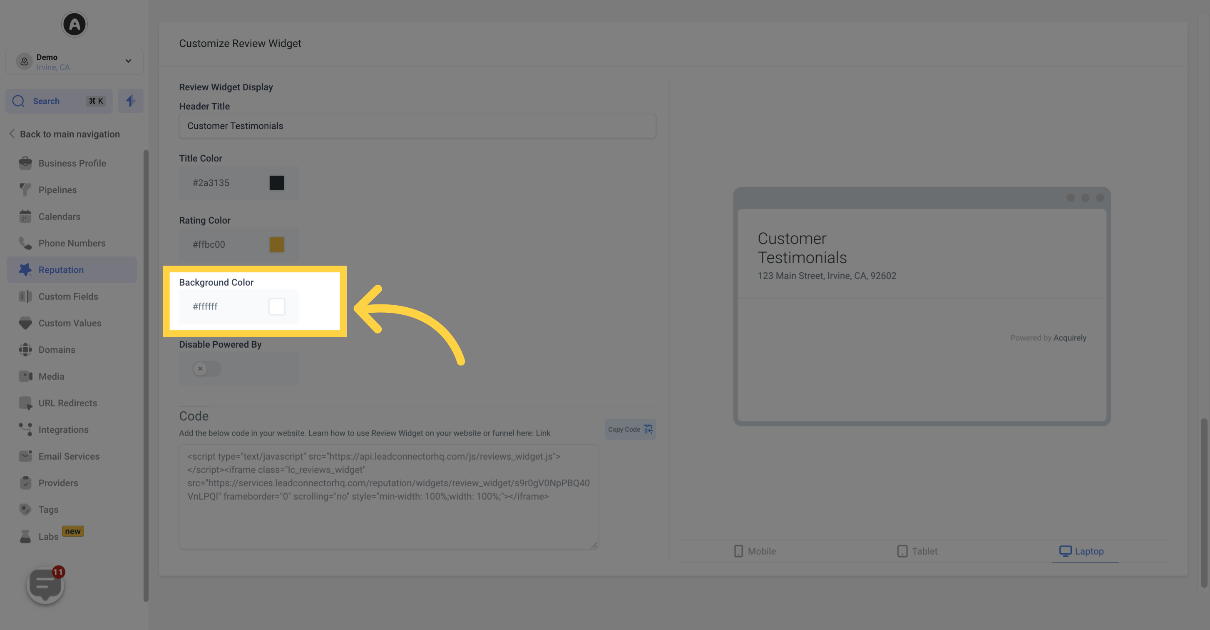Click the Calendars icon in the sidebar
1210x630 pixels.
(25, 217)
